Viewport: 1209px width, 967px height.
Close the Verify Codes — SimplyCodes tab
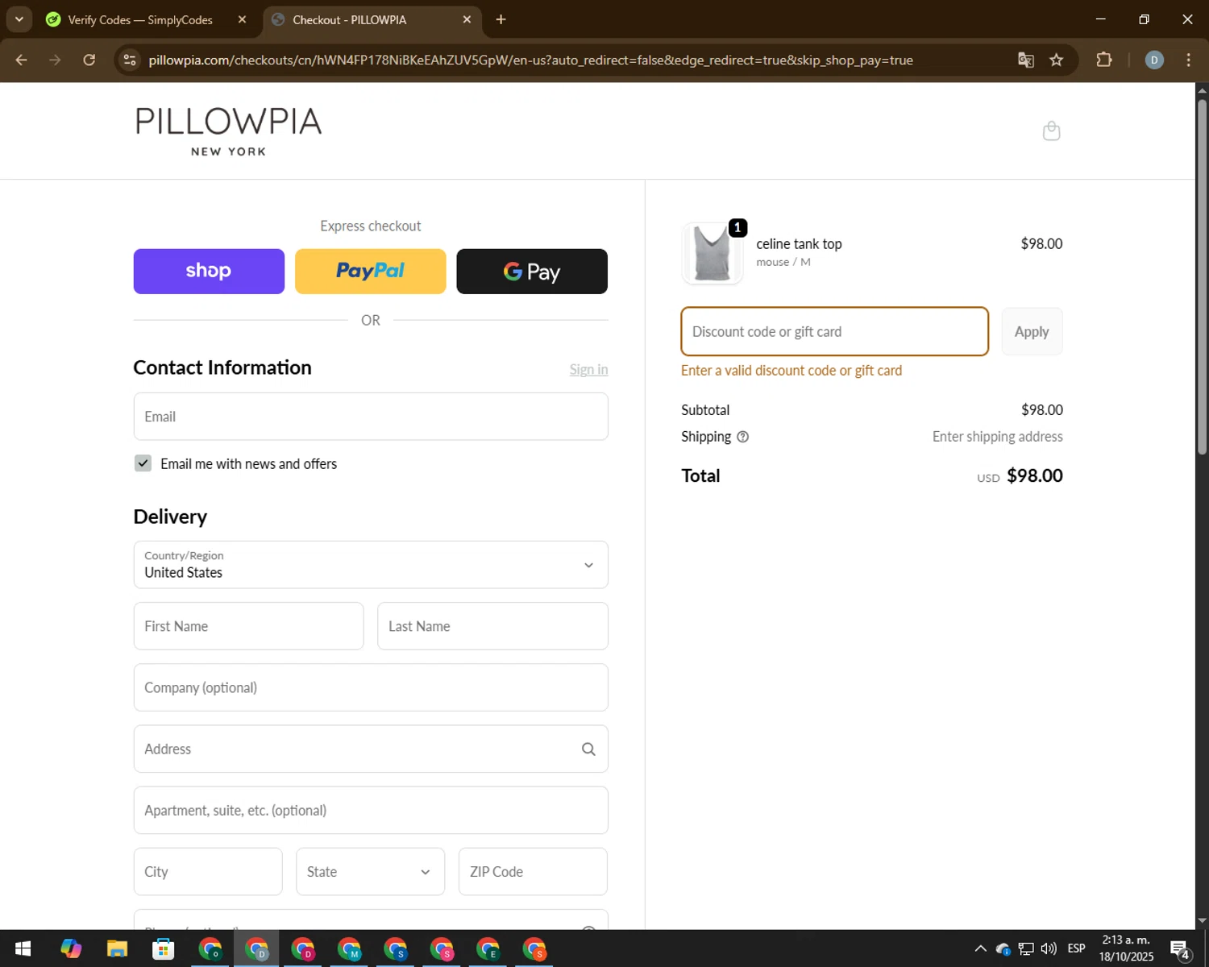(x=242, y=19)
